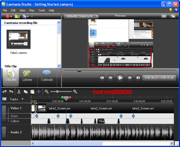Image resolution: width=180 pixels, height=147 pixels.
Task: Click the Cut scissors icon
Action: 19,92
